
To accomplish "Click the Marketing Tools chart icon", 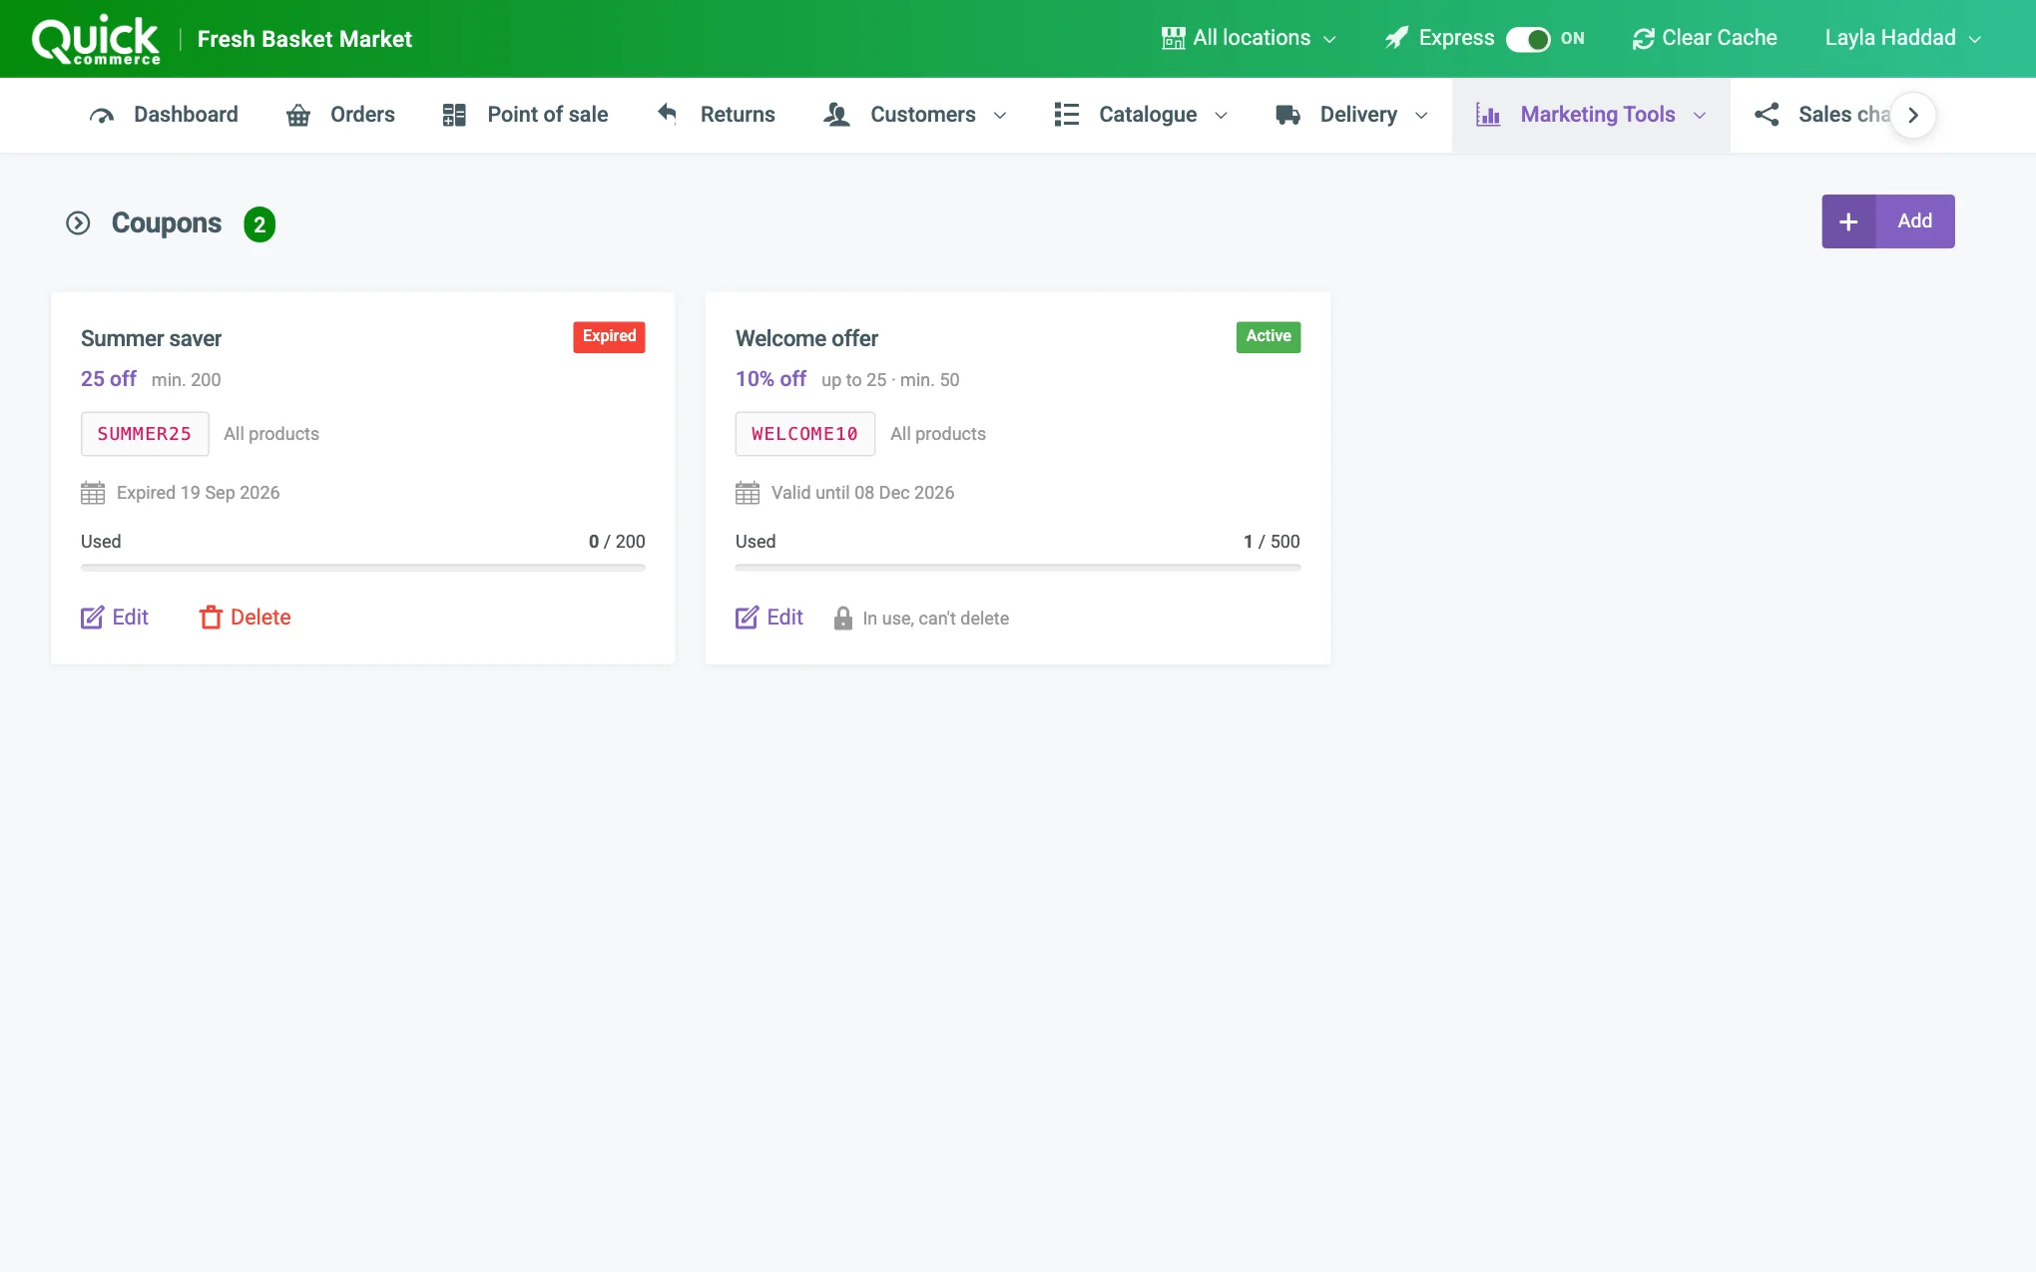I will pos(1488,115).
